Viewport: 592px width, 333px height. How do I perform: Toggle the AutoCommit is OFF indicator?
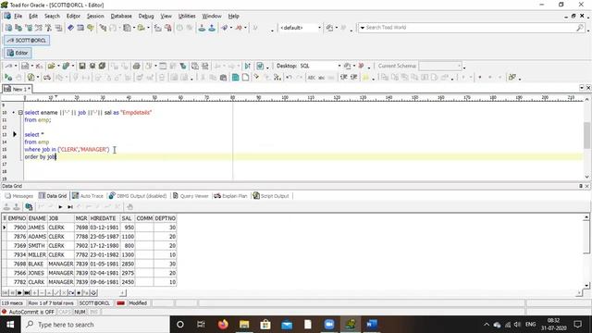[x=29, y=312]
